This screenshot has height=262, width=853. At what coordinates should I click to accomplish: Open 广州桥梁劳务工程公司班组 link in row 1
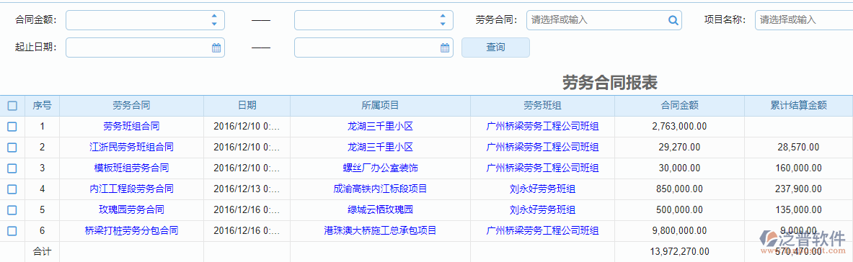click(542, 127)
